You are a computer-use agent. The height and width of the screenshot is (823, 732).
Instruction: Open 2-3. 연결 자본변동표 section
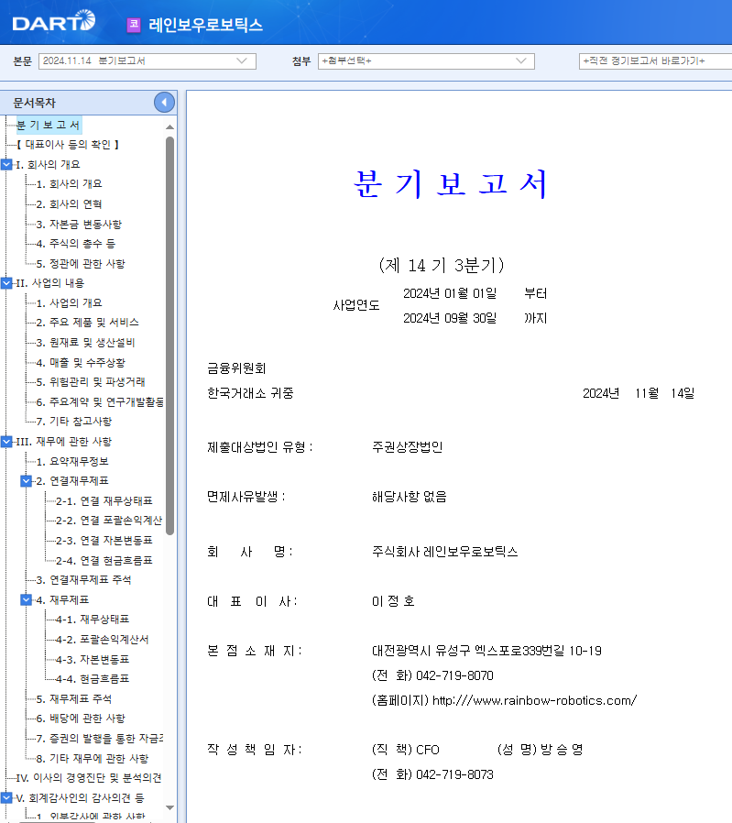point(104,541)
